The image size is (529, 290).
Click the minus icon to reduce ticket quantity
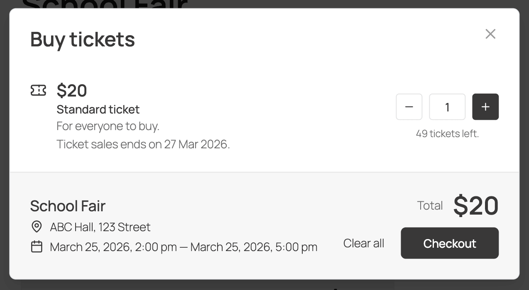pos(409,106)
